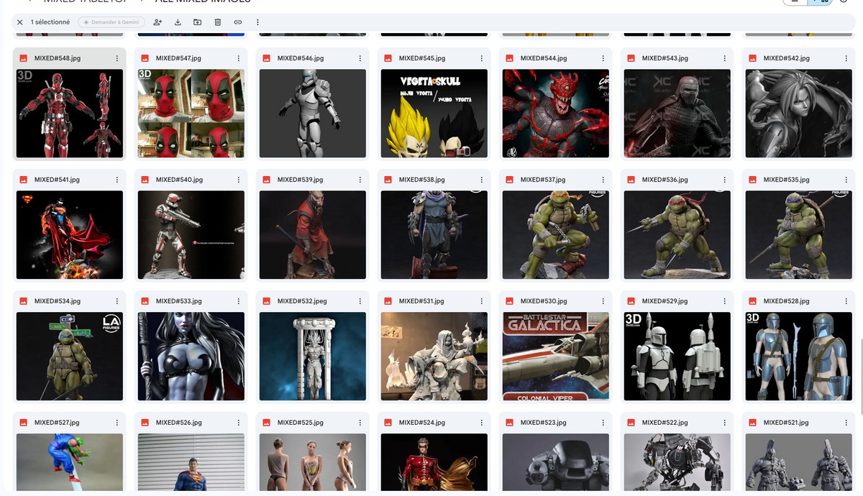
Task: Open the three-dot menu for MIXED#529.jpg
Action: [x=725, y=301]
